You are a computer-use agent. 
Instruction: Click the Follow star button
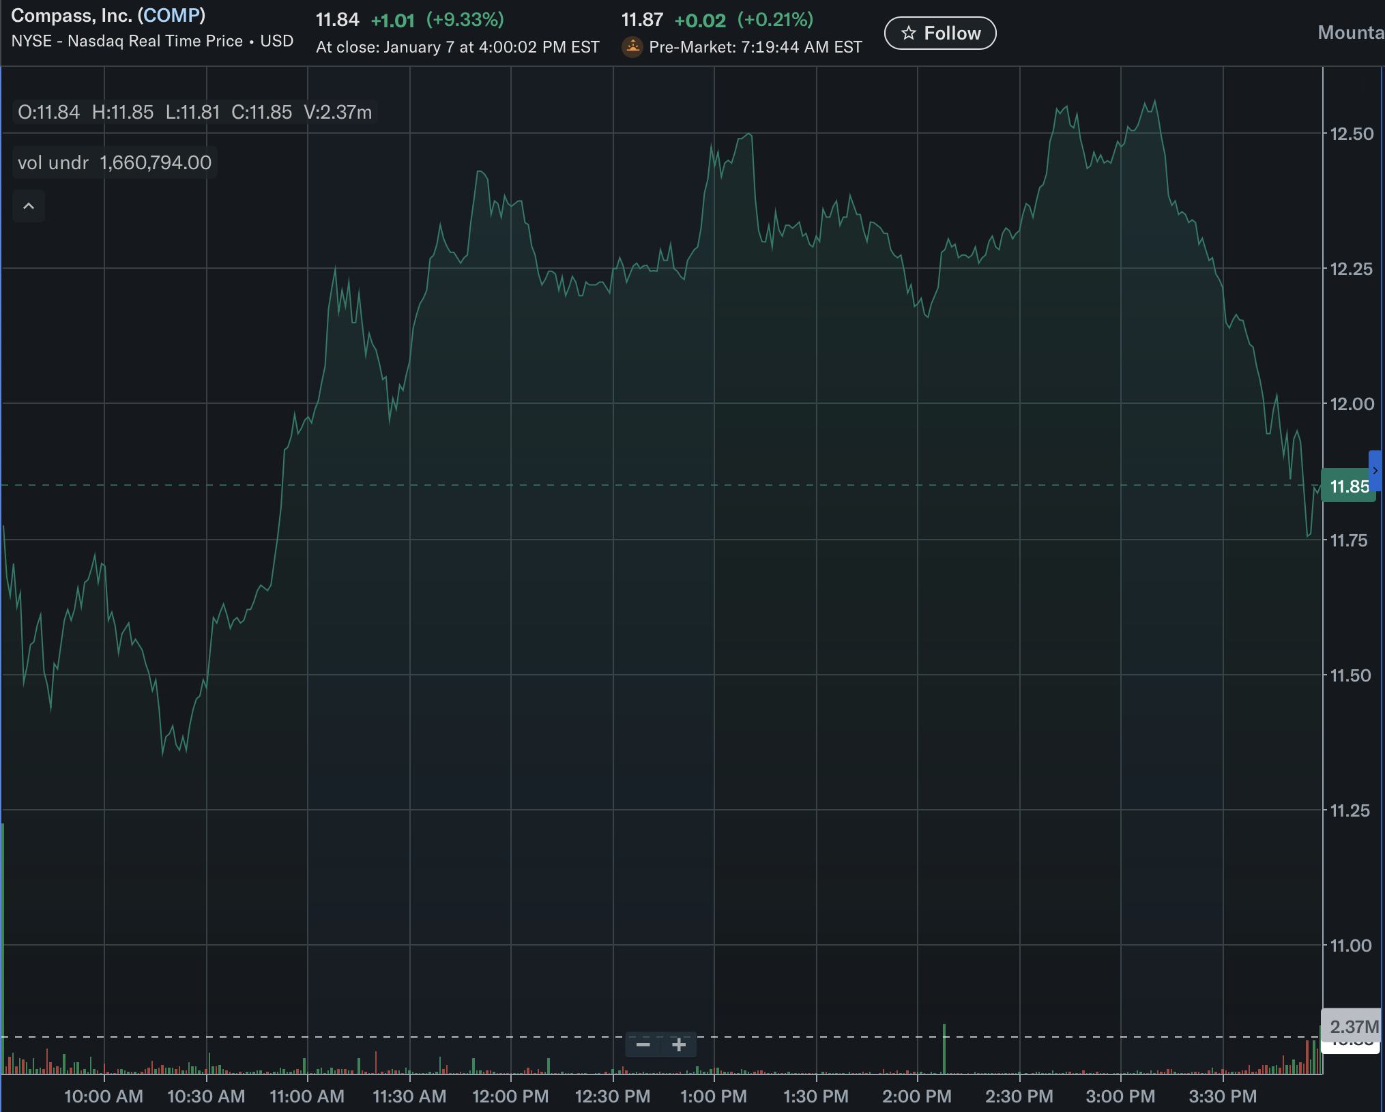pos(939,33)
